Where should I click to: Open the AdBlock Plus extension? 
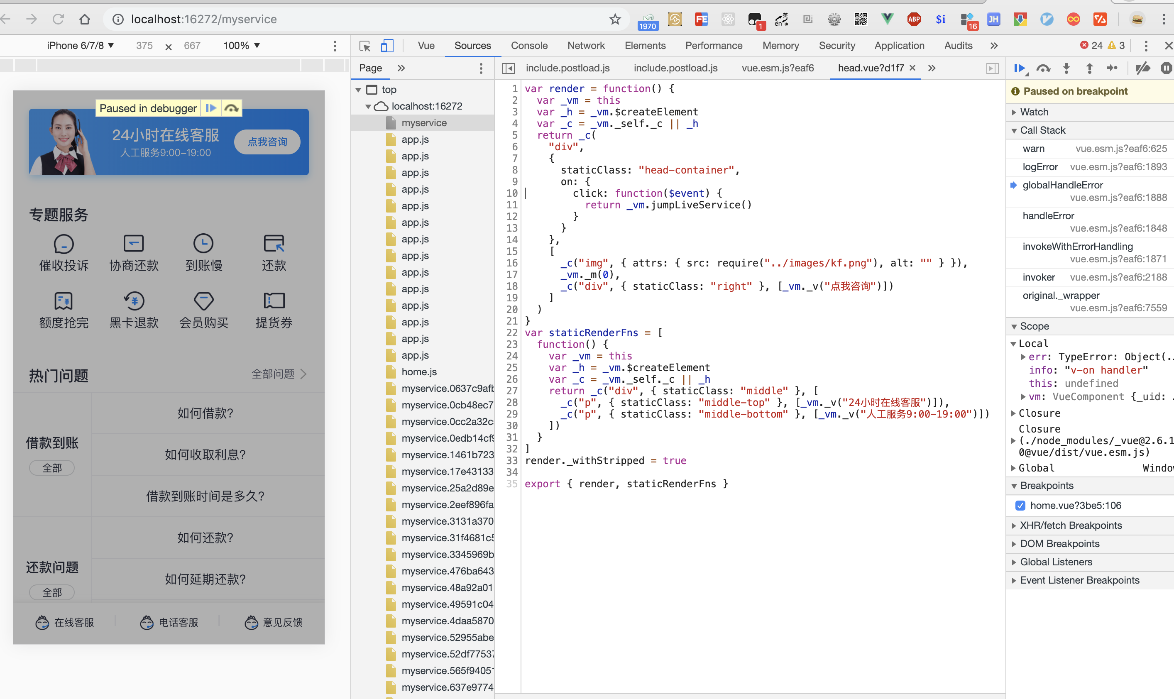[914, 20]
